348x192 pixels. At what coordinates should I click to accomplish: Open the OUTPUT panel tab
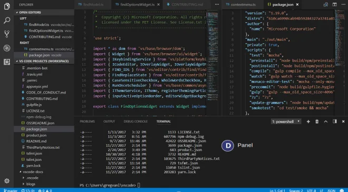(109, 122)
